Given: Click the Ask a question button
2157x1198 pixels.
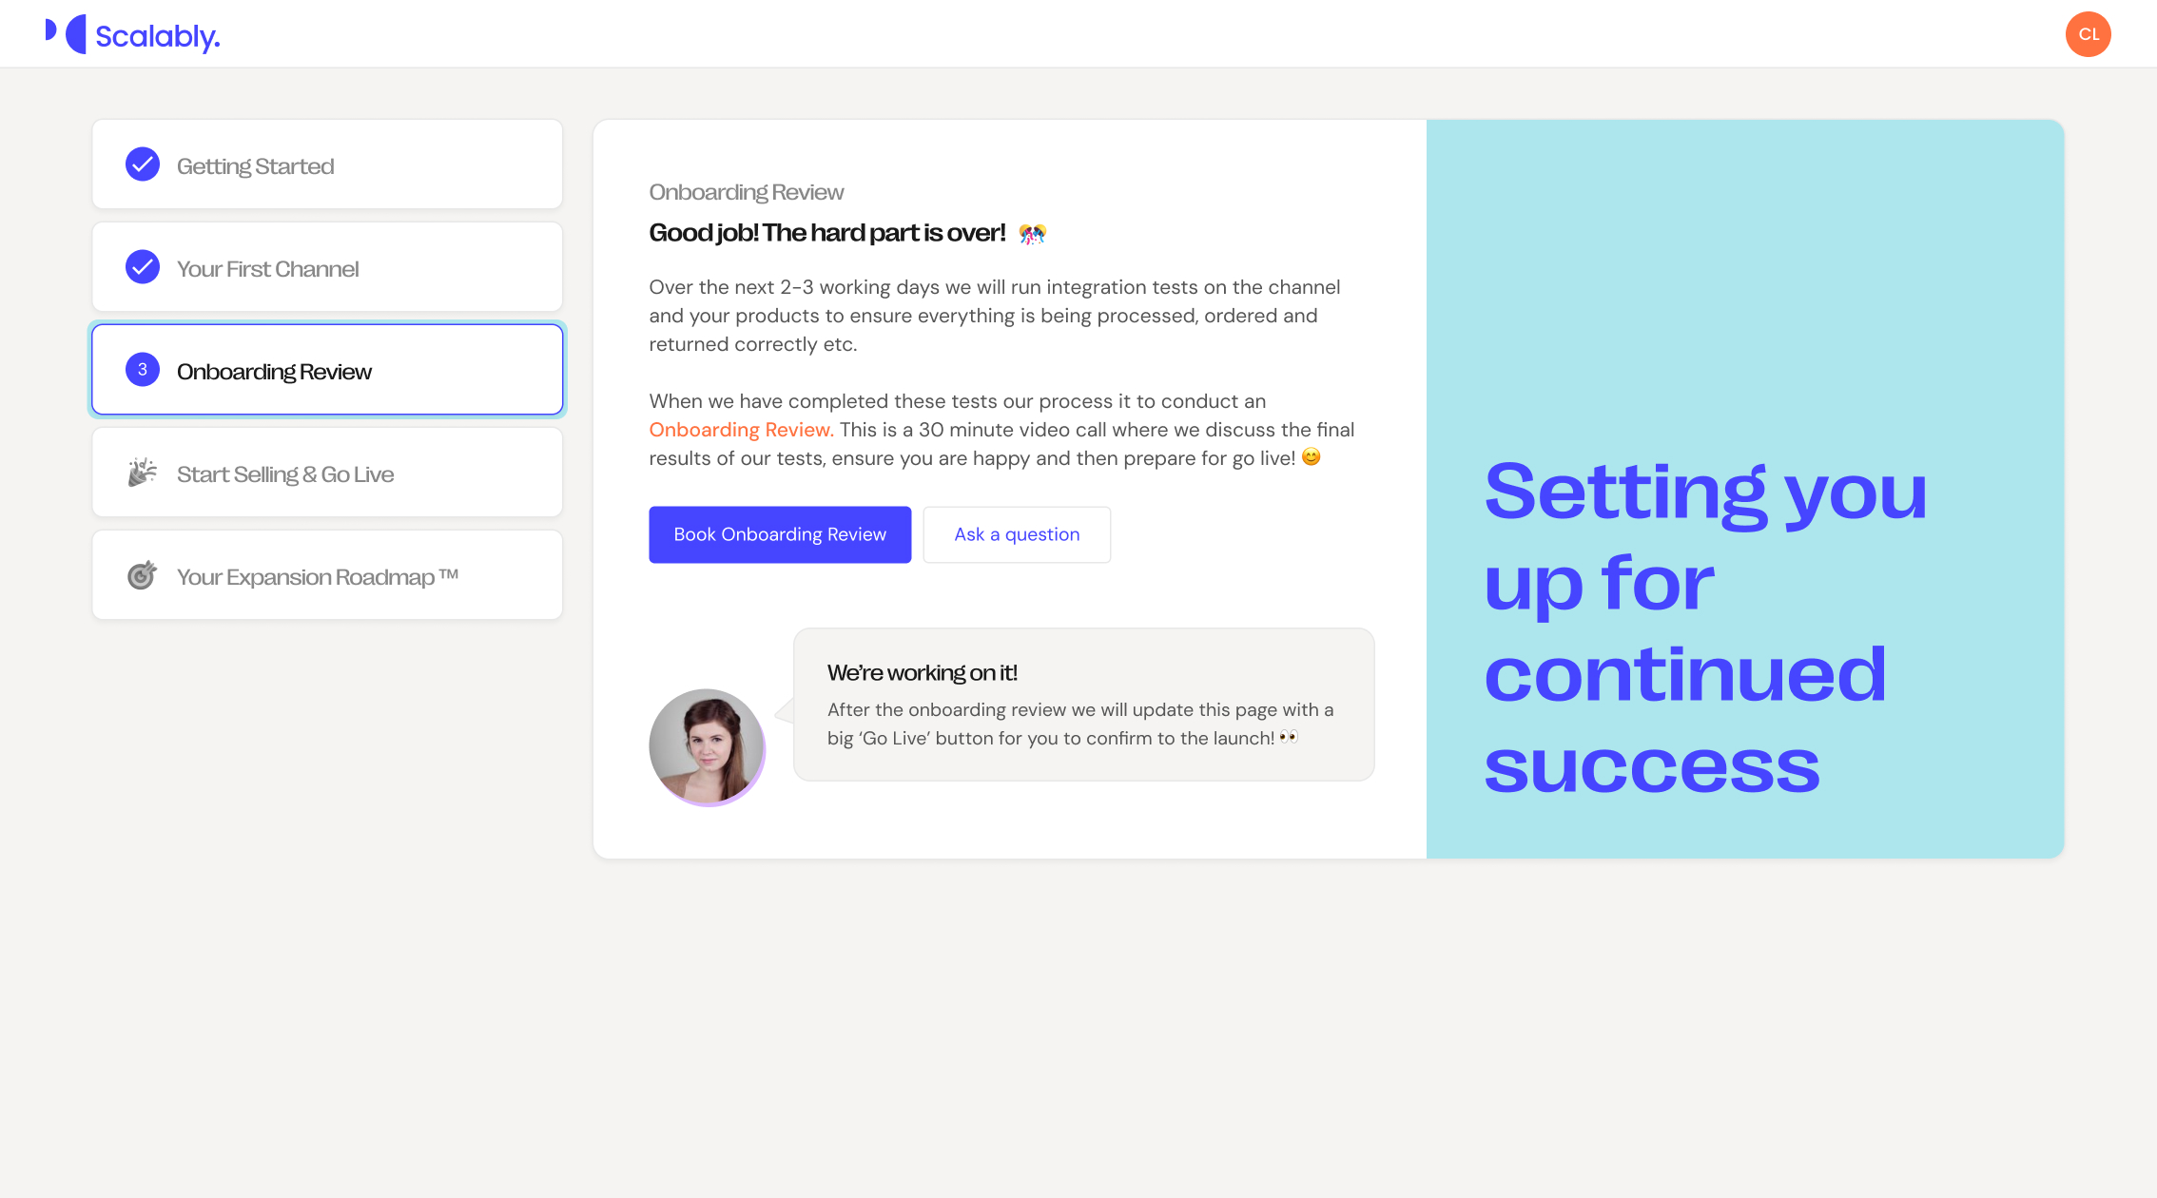Looking at the screenshot, I should tap(1017, 534).
